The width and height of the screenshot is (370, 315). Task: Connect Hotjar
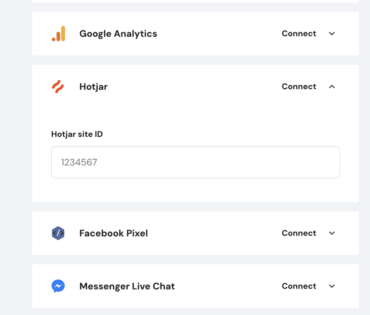[x=299, y=87]
